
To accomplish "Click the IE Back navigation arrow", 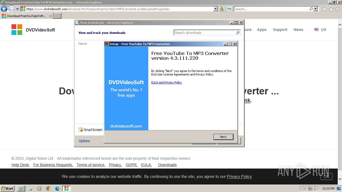I will [4, 9].
